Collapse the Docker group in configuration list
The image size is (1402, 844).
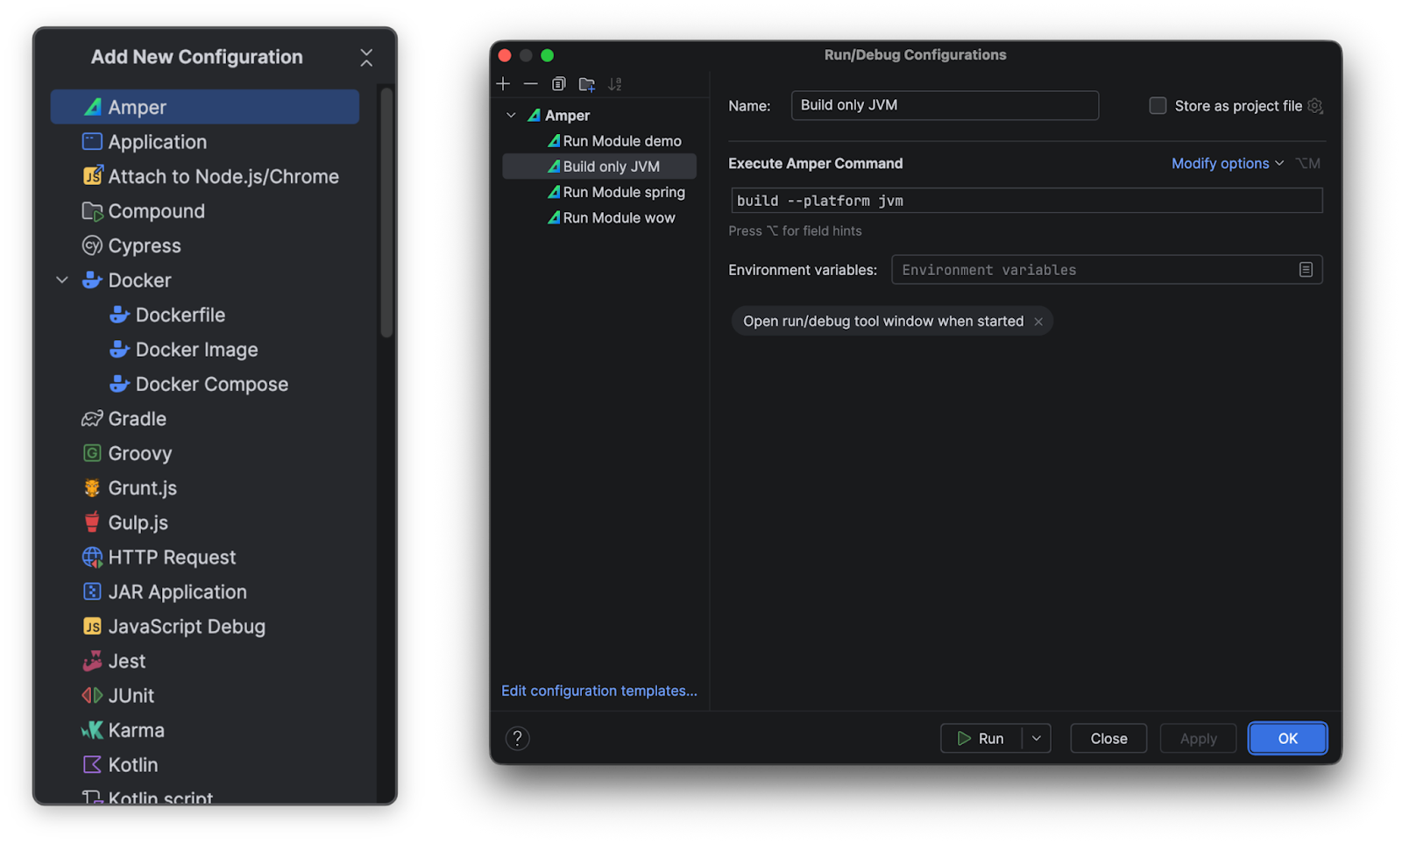click(x=62, y=280)
